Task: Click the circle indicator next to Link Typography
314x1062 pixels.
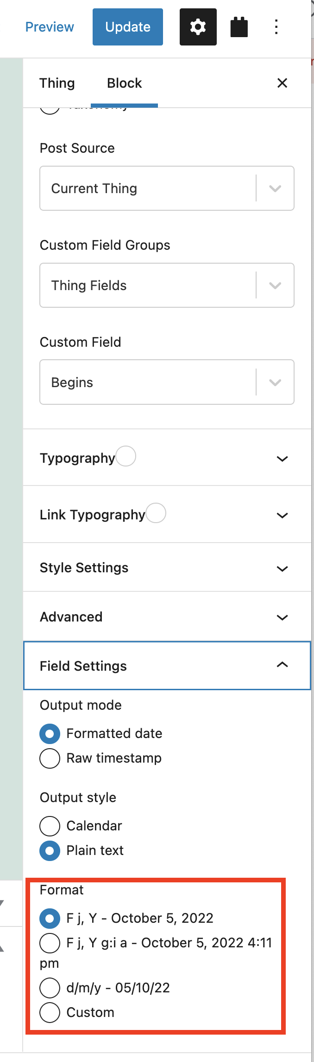Action: (156, 513)
